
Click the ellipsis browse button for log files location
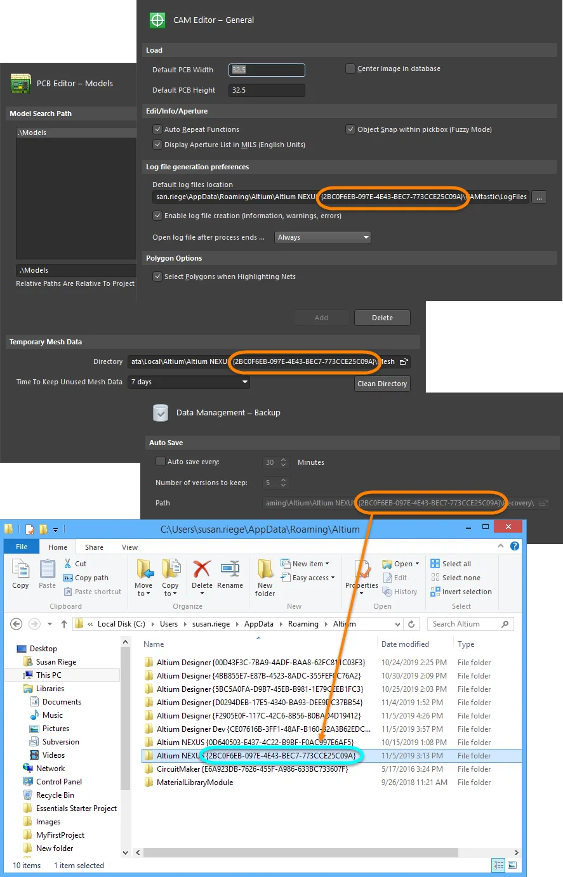pyautogui.click(x=539, y=197)
